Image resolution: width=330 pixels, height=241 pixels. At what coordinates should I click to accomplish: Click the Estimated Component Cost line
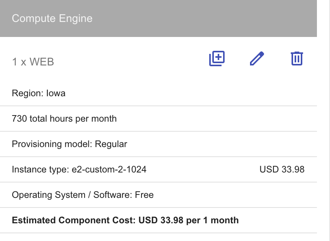tap(125, 220)
